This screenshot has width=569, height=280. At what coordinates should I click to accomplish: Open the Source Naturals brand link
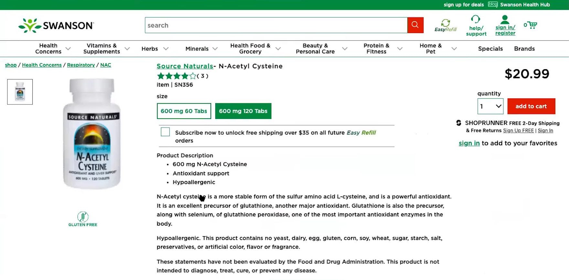click(185, 66)
